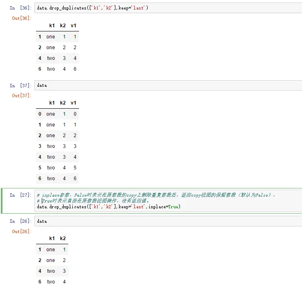
Task: Click row index 0 in the Out[37] table
Action: pos(40,114)
